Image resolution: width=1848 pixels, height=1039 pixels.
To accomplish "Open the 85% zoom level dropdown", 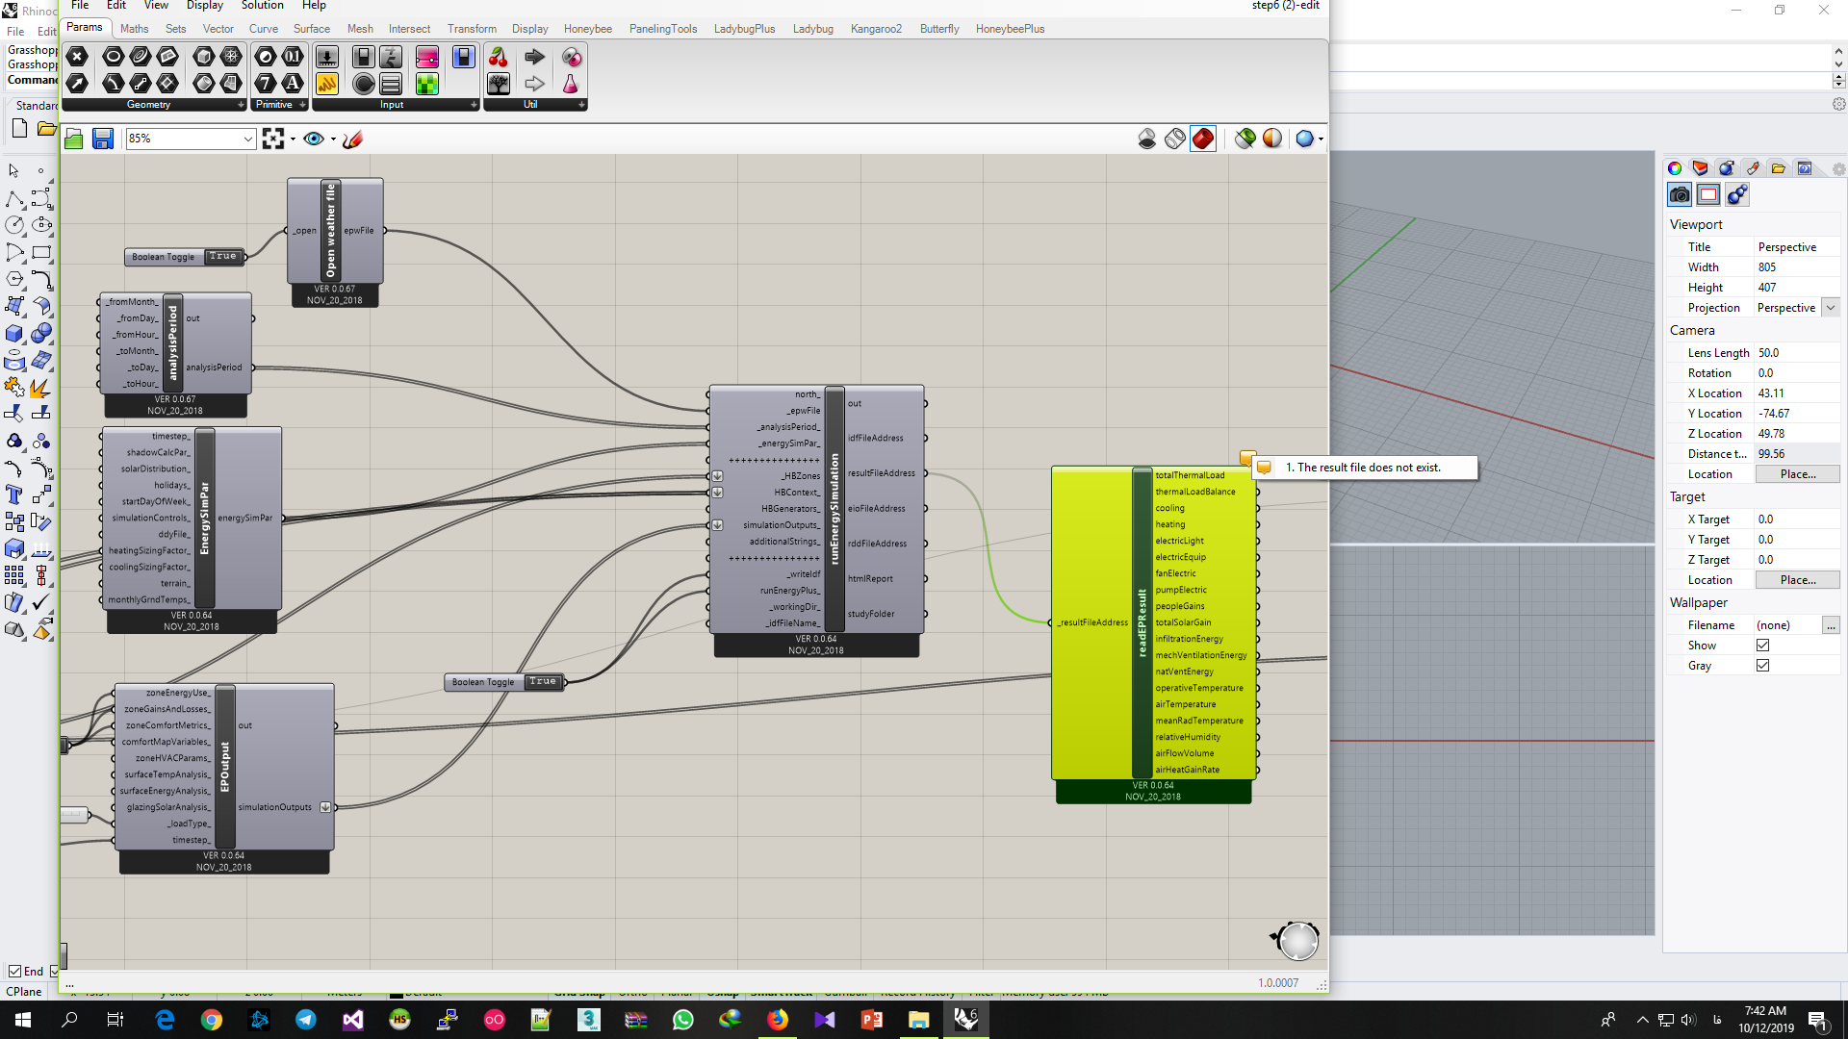I will [x=247, y=139].
